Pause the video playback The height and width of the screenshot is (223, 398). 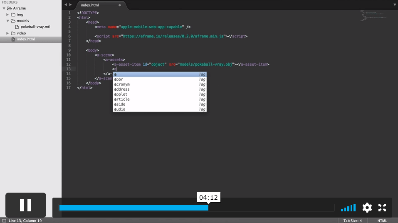pyautogui.click(x=26, y=205)
